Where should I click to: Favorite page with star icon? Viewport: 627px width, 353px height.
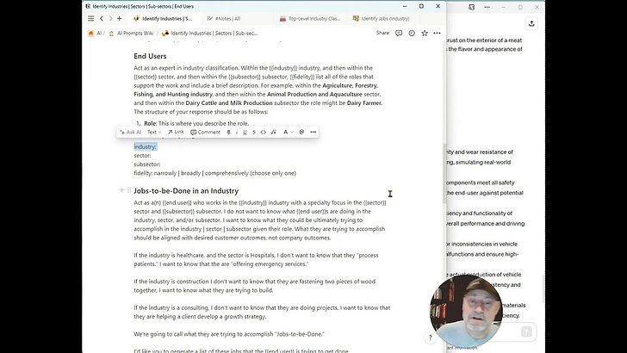(x=425, y=34)
